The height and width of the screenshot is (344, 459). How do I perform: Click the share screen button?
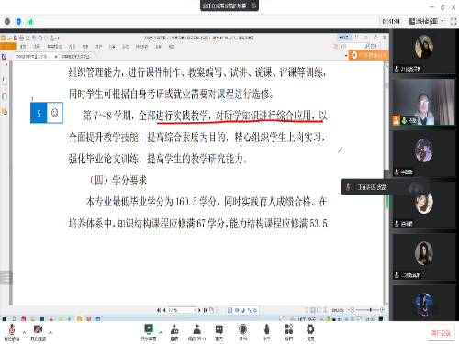tap(149, 332)
